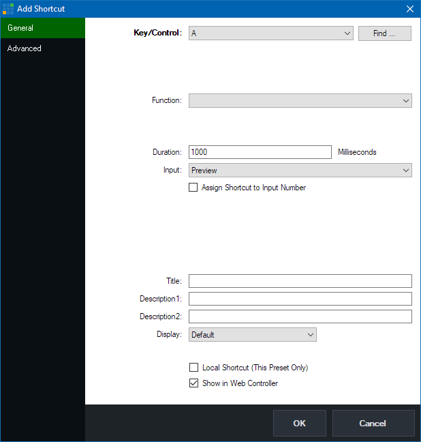Uncheck Show in Web Controller
The height and width of the screenshot is (442, 421).
[x=193, y=383]
